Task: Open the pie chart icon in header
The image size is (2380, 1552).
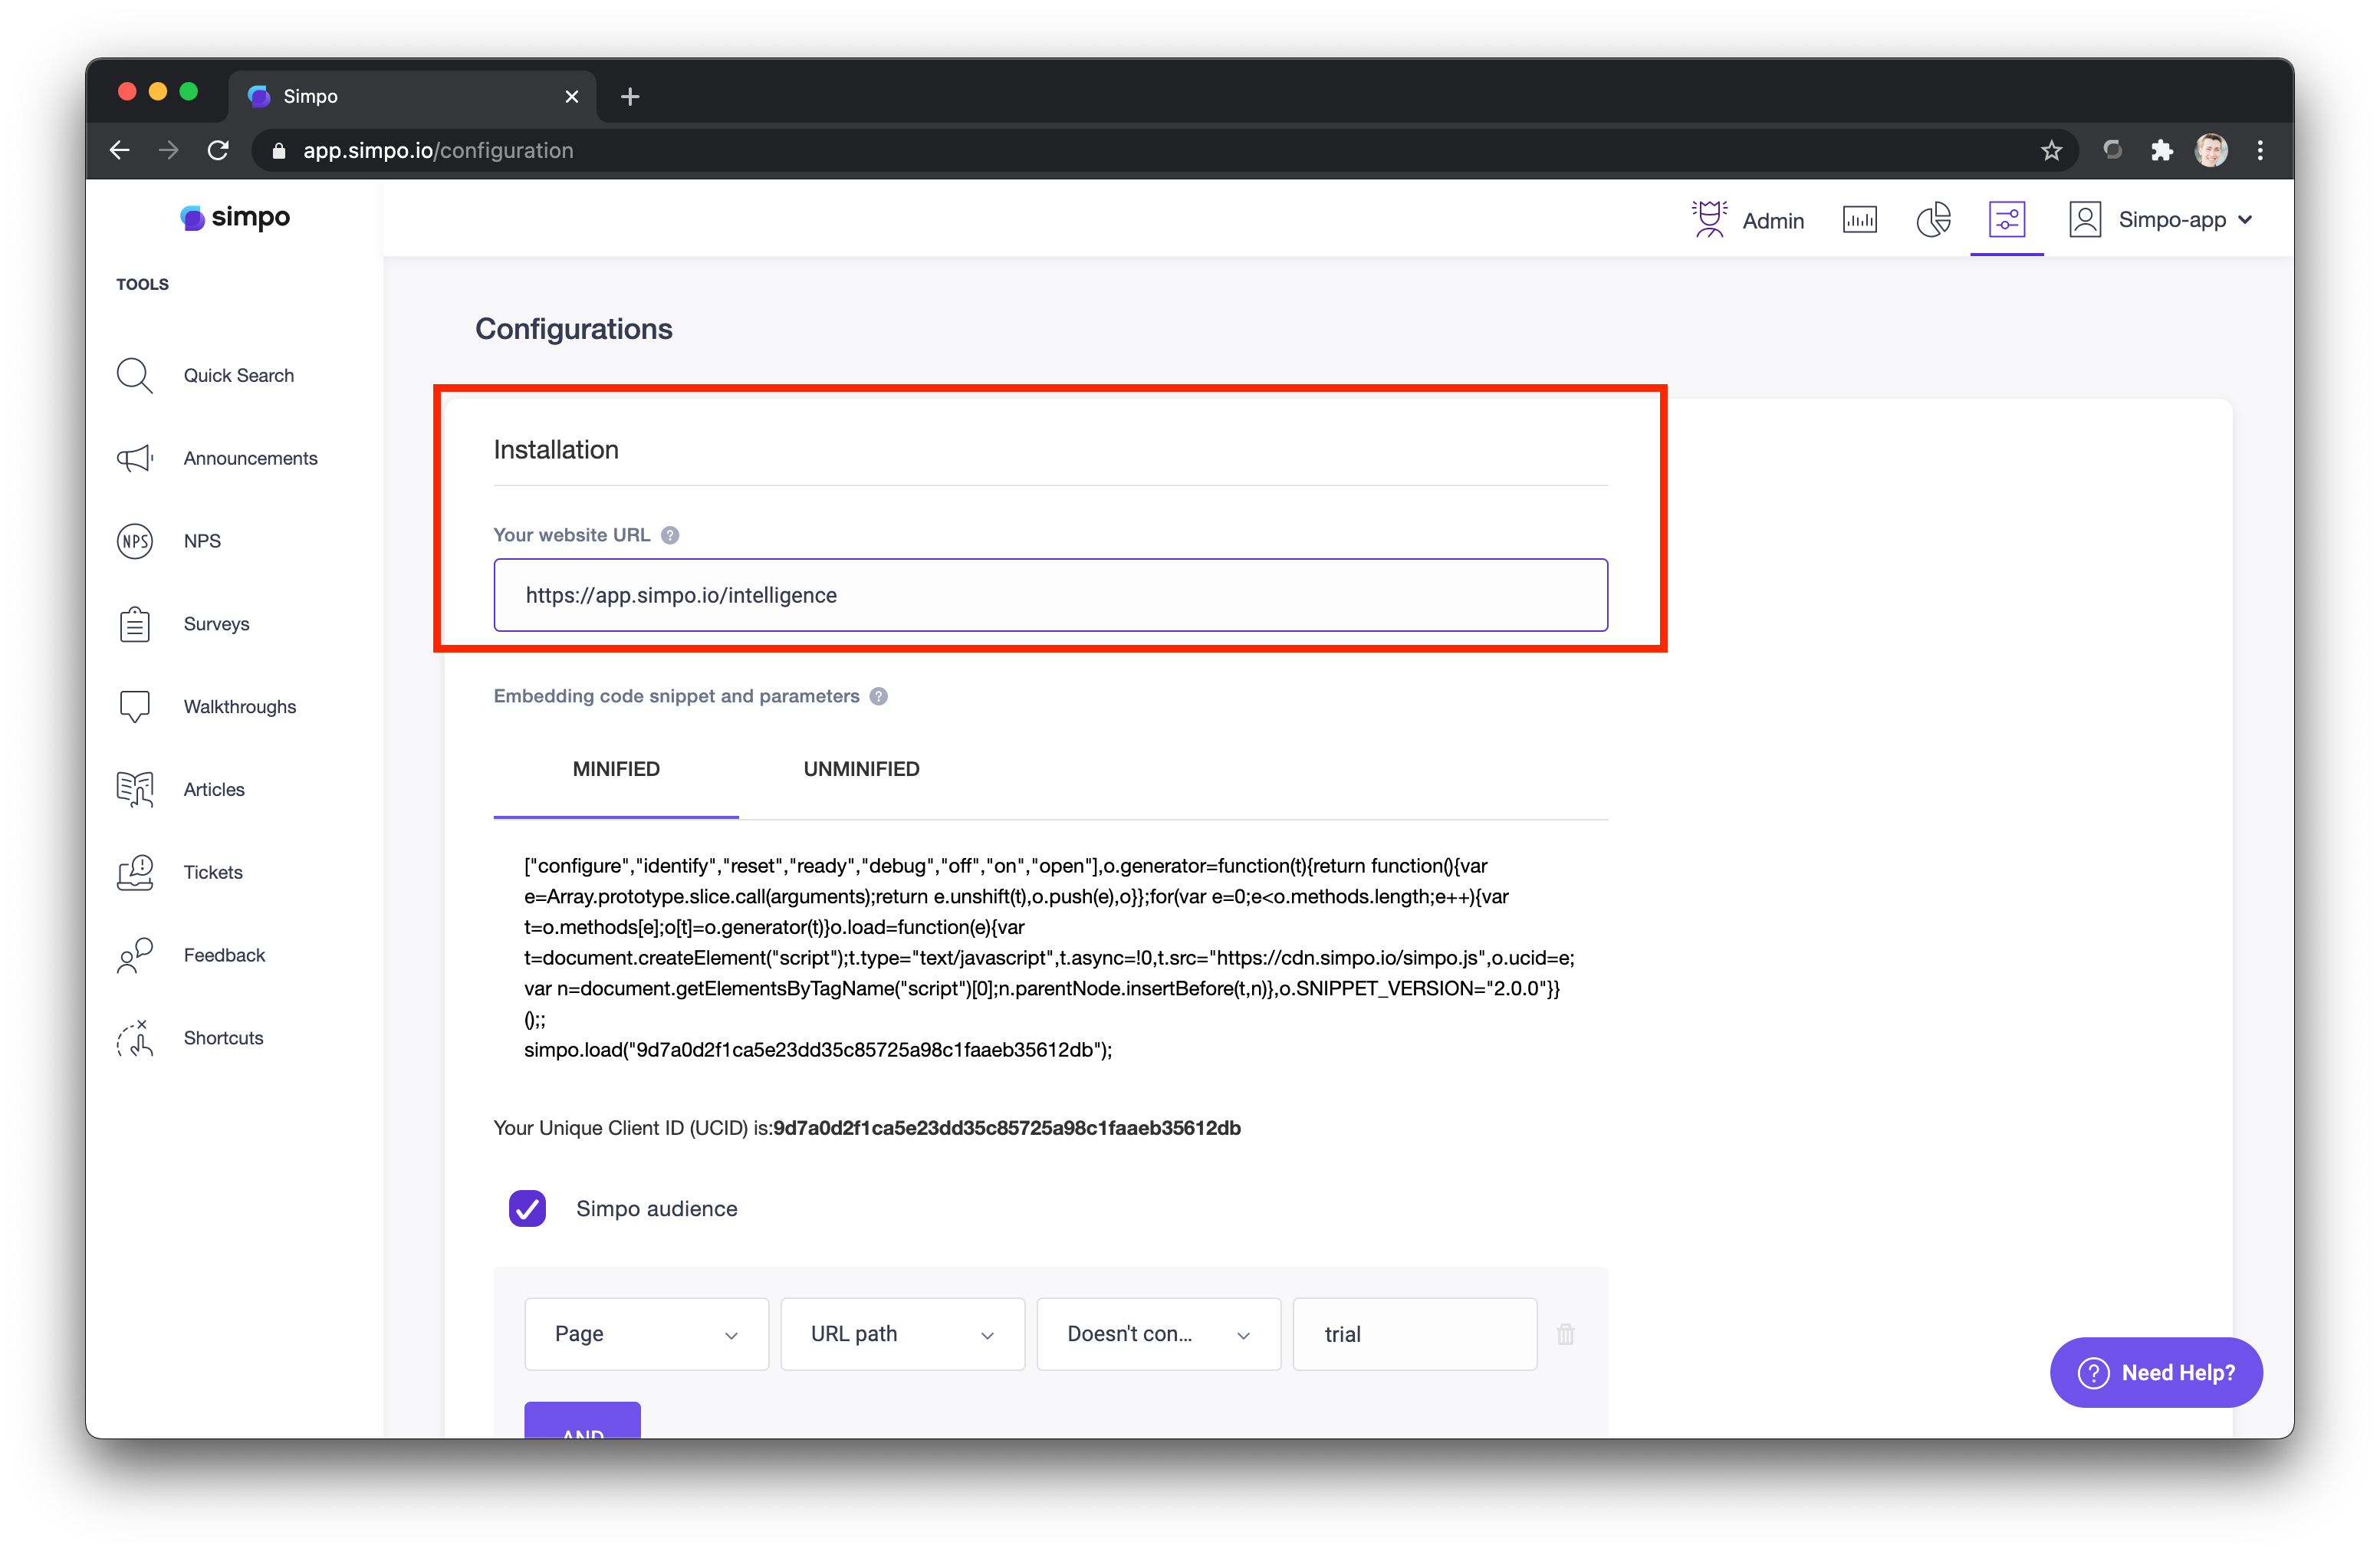Action: 1933,219
